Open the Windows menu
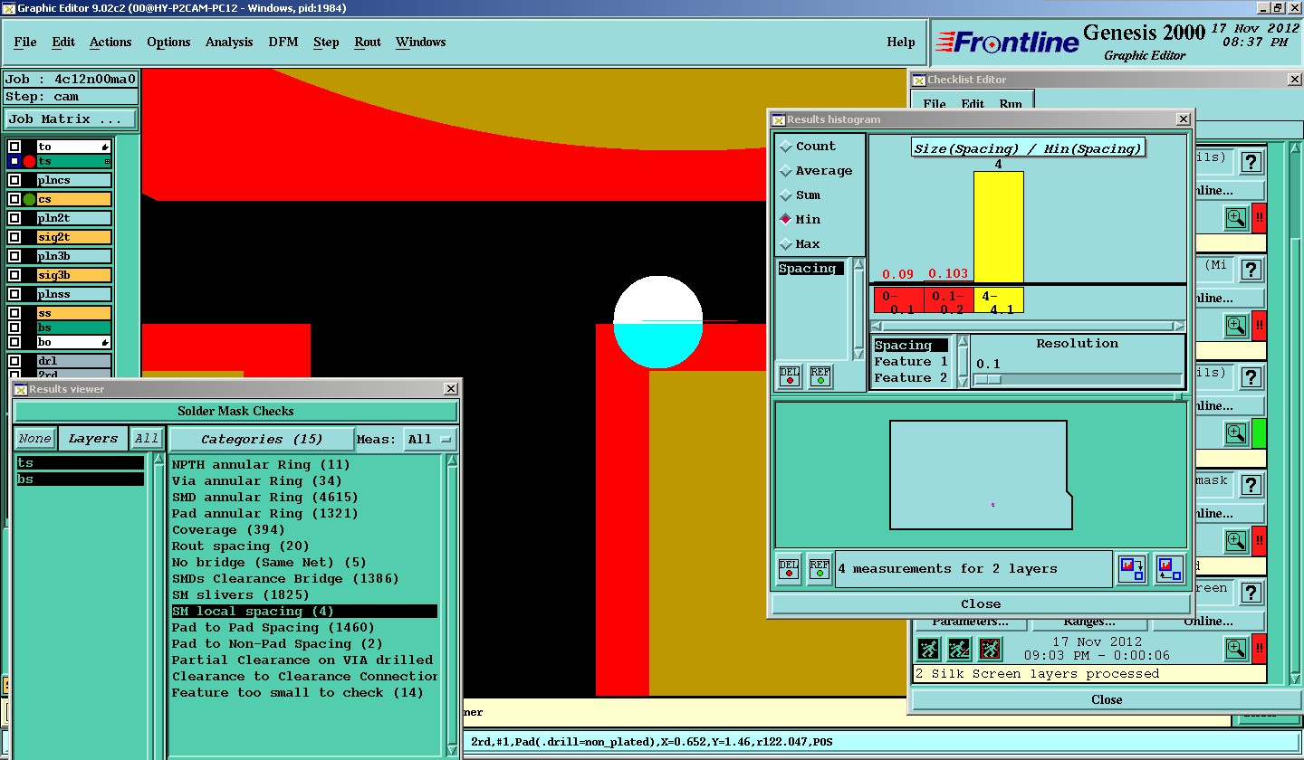The height and width of the screenshot is (760, 1304). pyautogui.click(x=420, y=43)
